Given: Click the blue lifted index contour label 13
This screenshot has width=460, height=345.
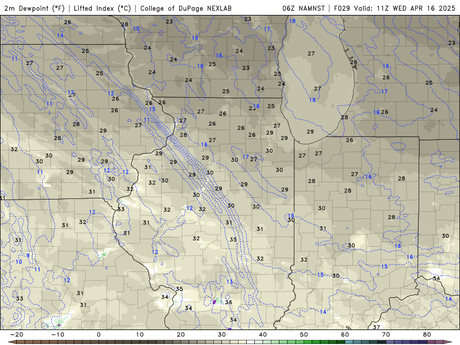Looking at the screenshot, I should point(229,282).
